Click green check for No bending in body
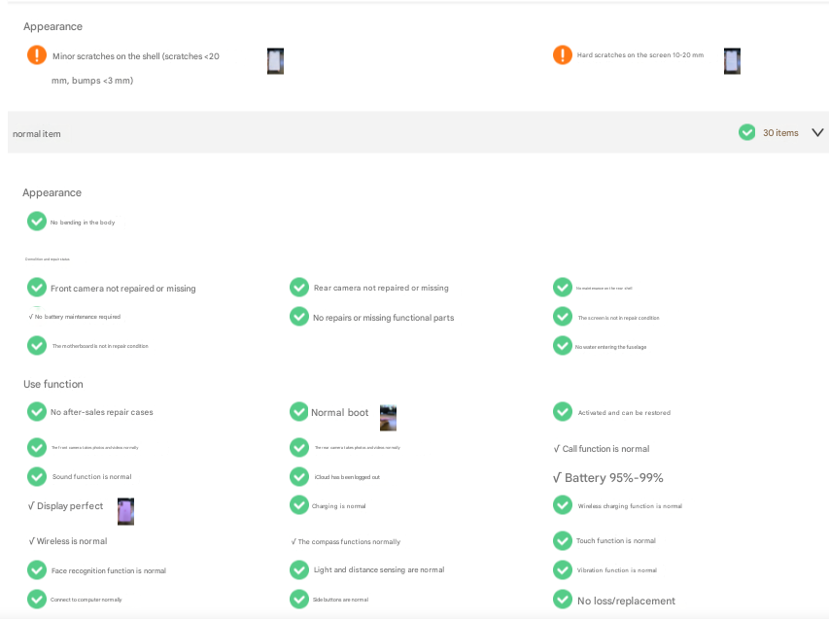The width and height of the screenshot is (829, 619). [x=37, y=222]
